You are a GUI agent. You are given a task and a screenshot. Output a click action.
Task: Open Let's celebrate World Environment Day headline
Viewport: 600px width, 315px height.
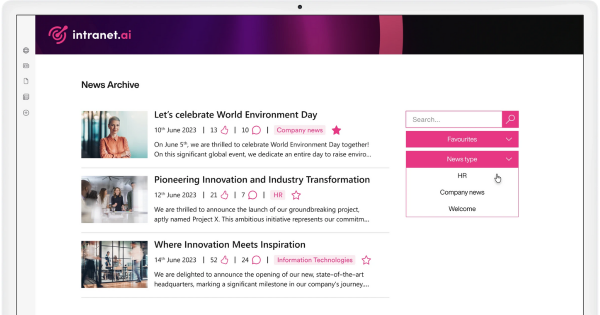pos(235,115)
